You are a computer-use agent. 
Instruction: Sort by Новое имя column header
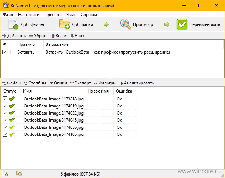pyautogui.click(x=100, y=91)
